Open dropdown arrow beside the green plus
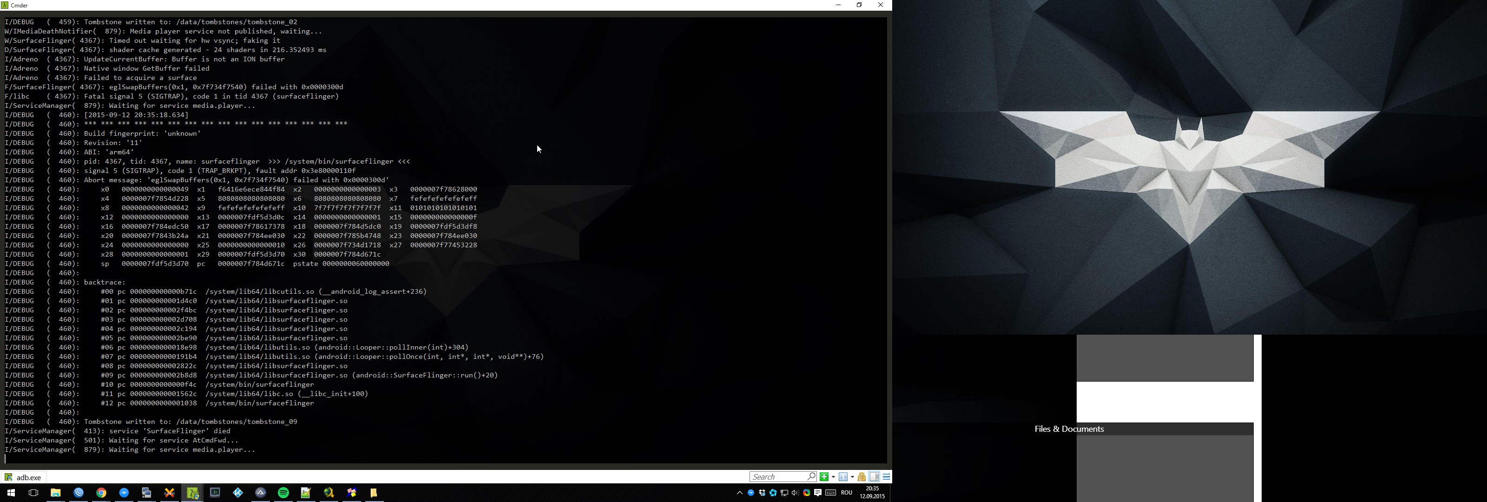 pyautogui.click(x=833, y=476)
